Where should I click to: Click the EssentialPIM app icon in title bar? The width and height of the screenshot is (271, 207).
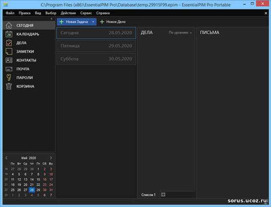(x=6, y=5)
